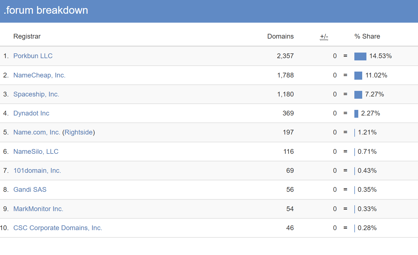Click the equals sign in 101domain row
Viewport: 418px width, 255px height.
pyautogui.click(x=345, y=171)
